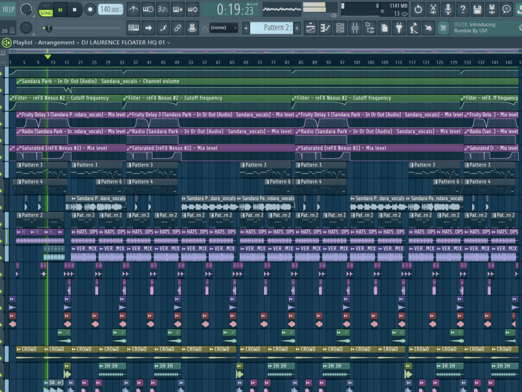
Task: Select first Pattern 3 clip
Action: [42, 169]
